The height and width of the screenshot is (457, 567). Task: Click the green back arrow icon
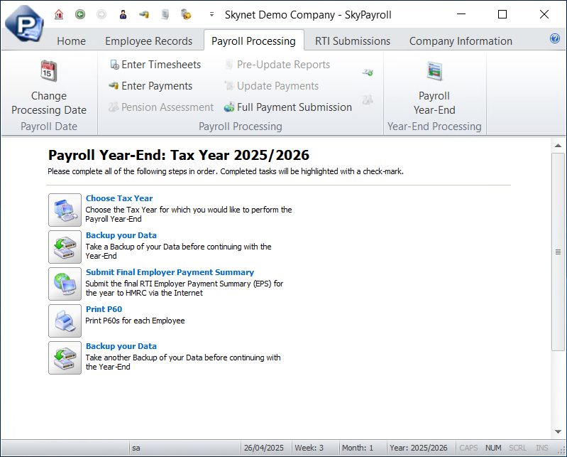[x=80, y=14]
